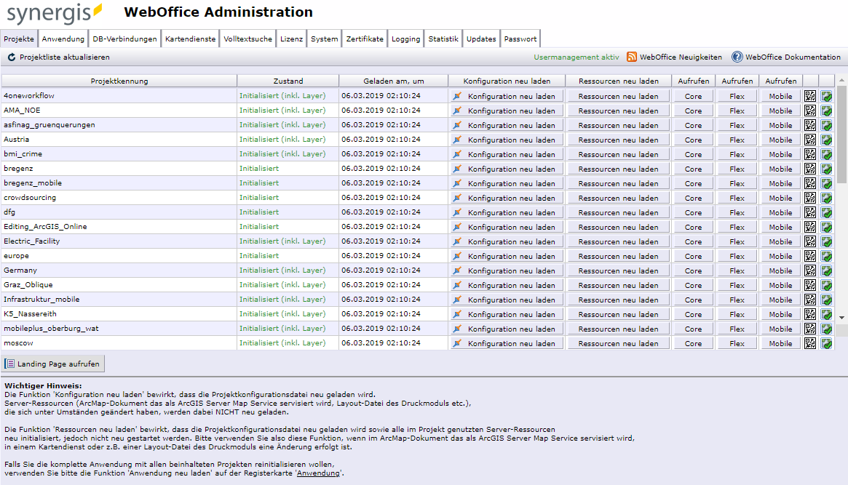Click the list icon on Landing Page aufrufen button
The height and width of the screenshot is (485, 848).
click(x=10, y=364)
